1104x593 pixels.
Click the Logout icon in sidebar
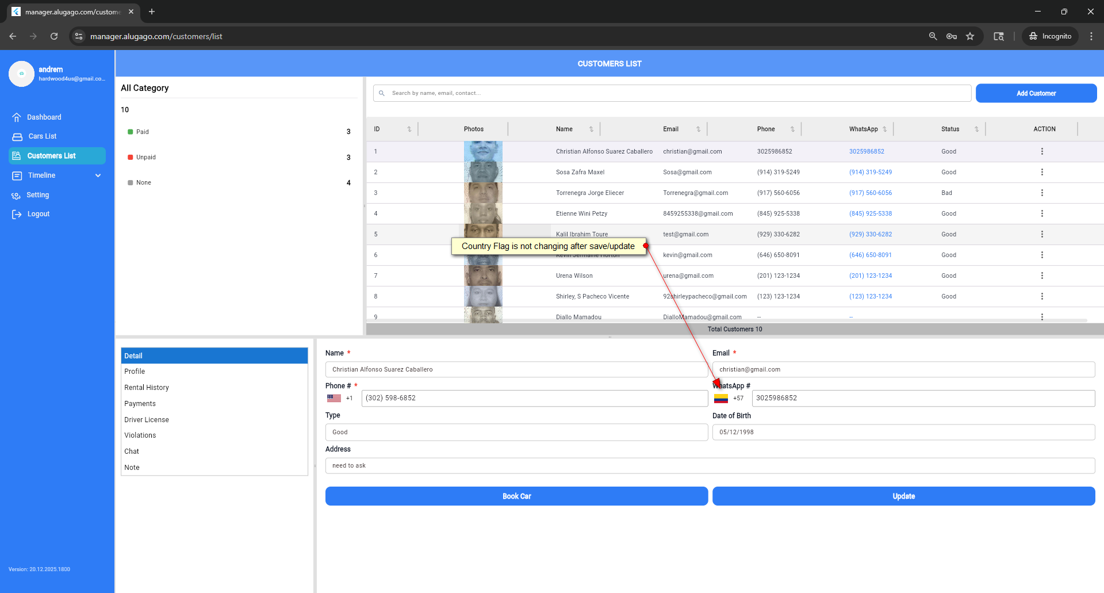click(17, 215)
